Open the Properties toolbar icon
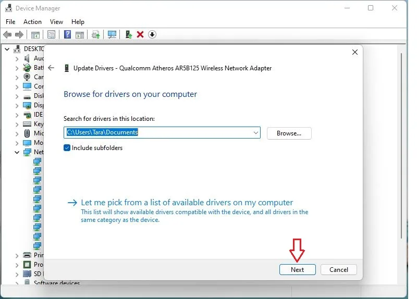Image resolution: width=417 pixels, height=299 pixels. (x=51, y=34)
